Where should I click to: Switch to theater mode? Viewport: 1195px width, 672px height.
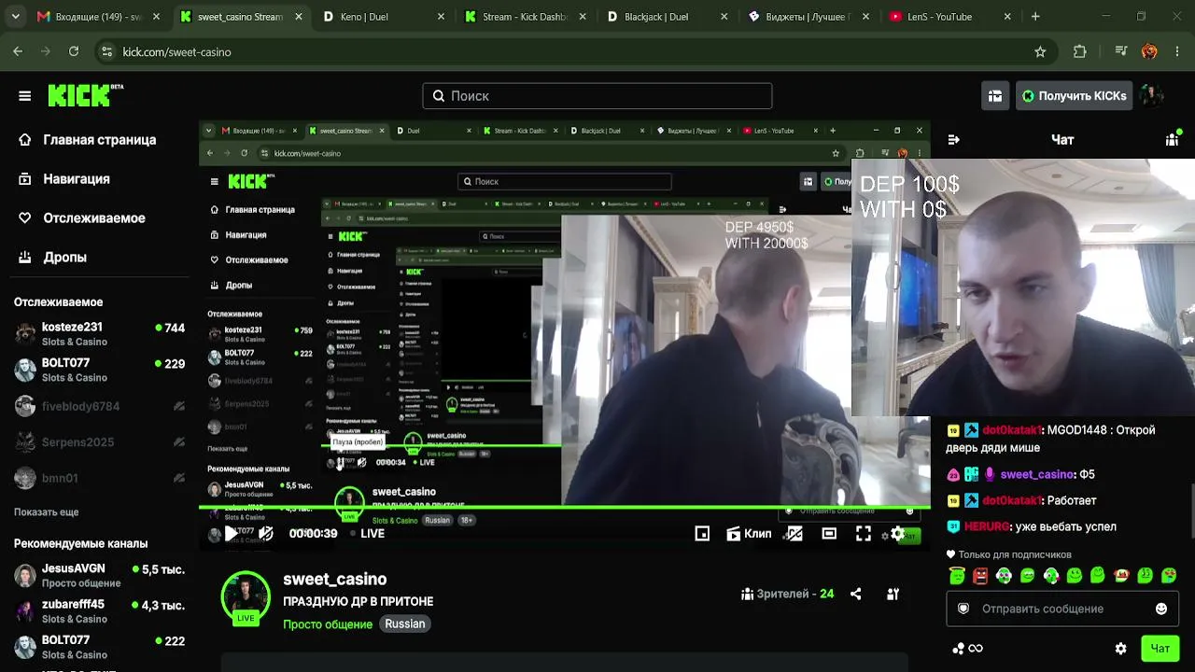[x=829, y=534]
